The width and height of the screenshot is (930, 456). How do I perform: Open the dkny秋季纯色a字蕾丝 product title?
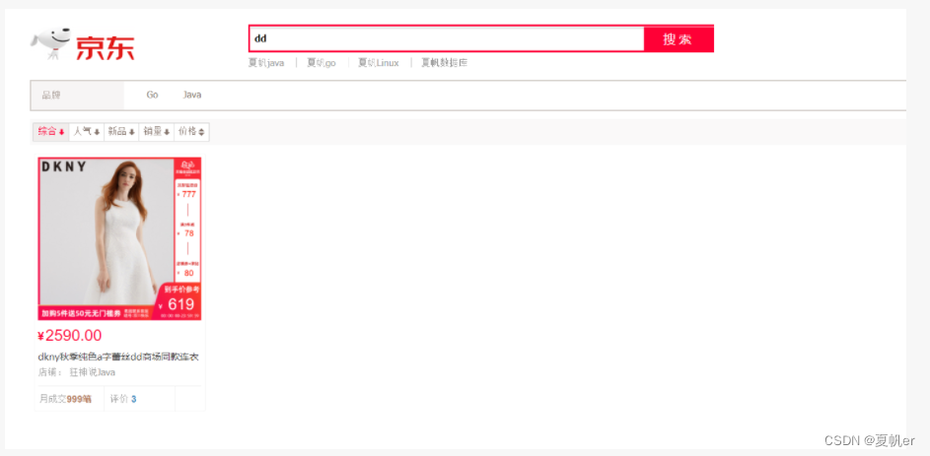(118, 358)
